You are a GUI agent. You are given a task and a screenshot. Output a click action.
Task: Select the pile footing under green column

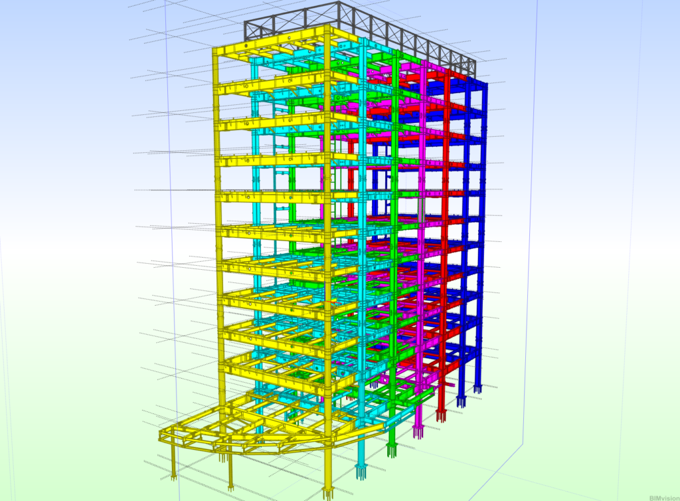392,450
